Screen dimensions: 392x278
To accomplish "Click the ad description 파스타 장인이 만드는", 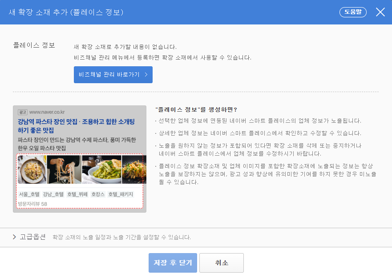I will 77,144.
